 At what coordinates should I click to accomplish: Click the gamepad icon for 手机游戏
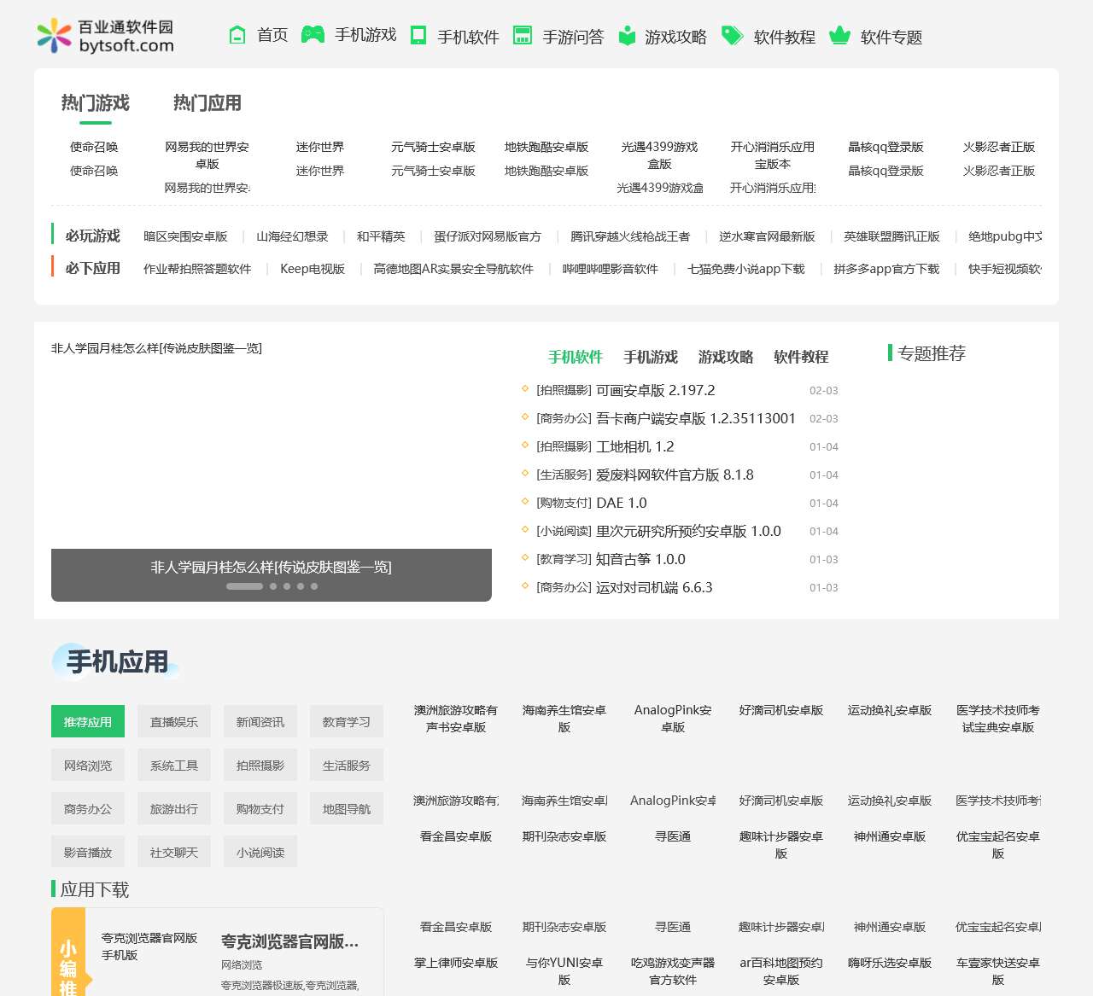tap(313, 35)
